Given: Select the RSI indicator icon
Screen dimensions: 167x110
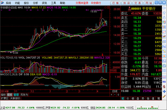Looking at the screenshot, I should (x=164, y=82).
